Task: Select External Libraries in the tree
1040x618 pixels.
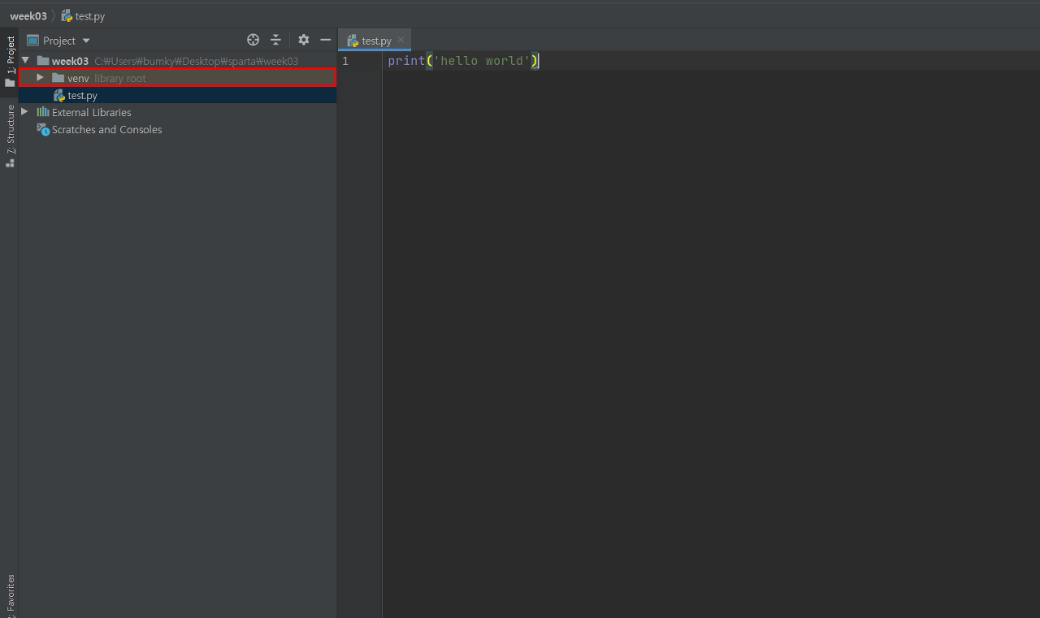Action: 178,112
